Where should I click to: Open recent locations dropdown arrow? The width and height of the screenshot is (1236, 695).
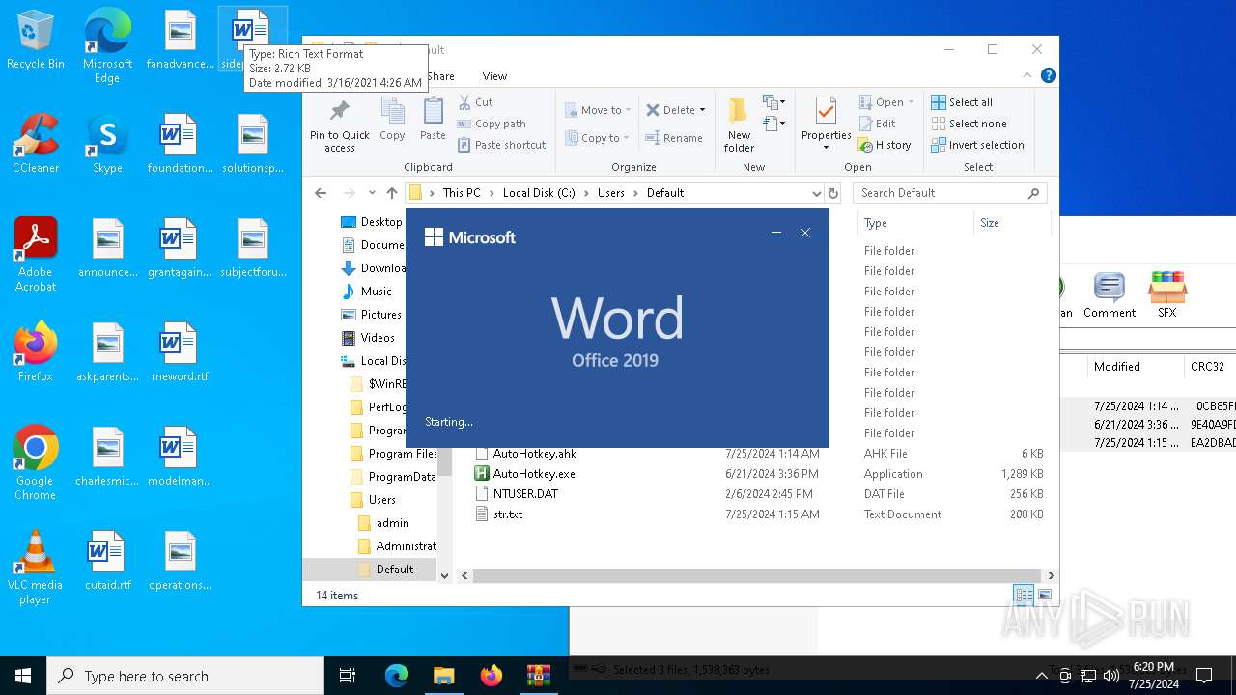coord(372,193)
